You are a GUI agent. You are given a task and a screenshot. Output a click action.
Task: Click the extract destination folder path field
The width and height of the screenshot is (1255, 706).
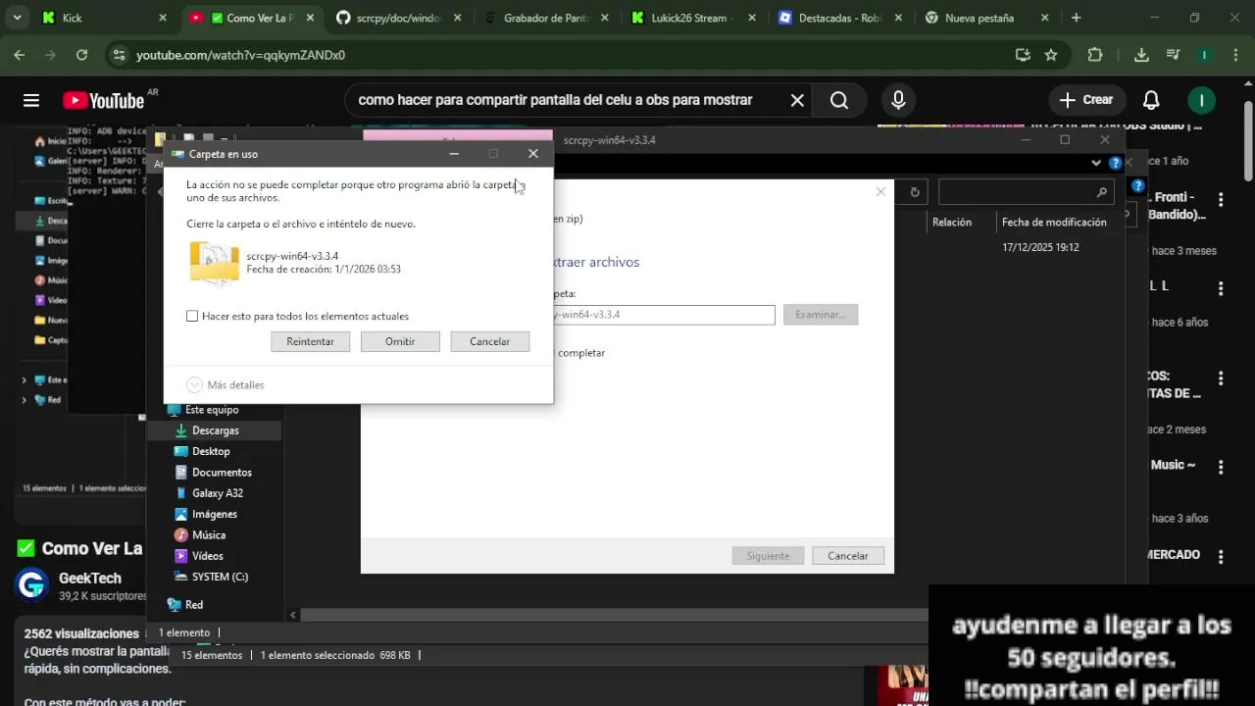(x=663, y=315)
